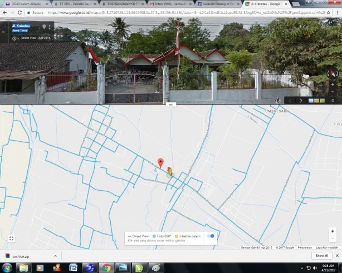Image resolution: width=342 pixels, height=273 pixels.
Task: Click the divider handle between view and map
Action: [x=171, y=104]
